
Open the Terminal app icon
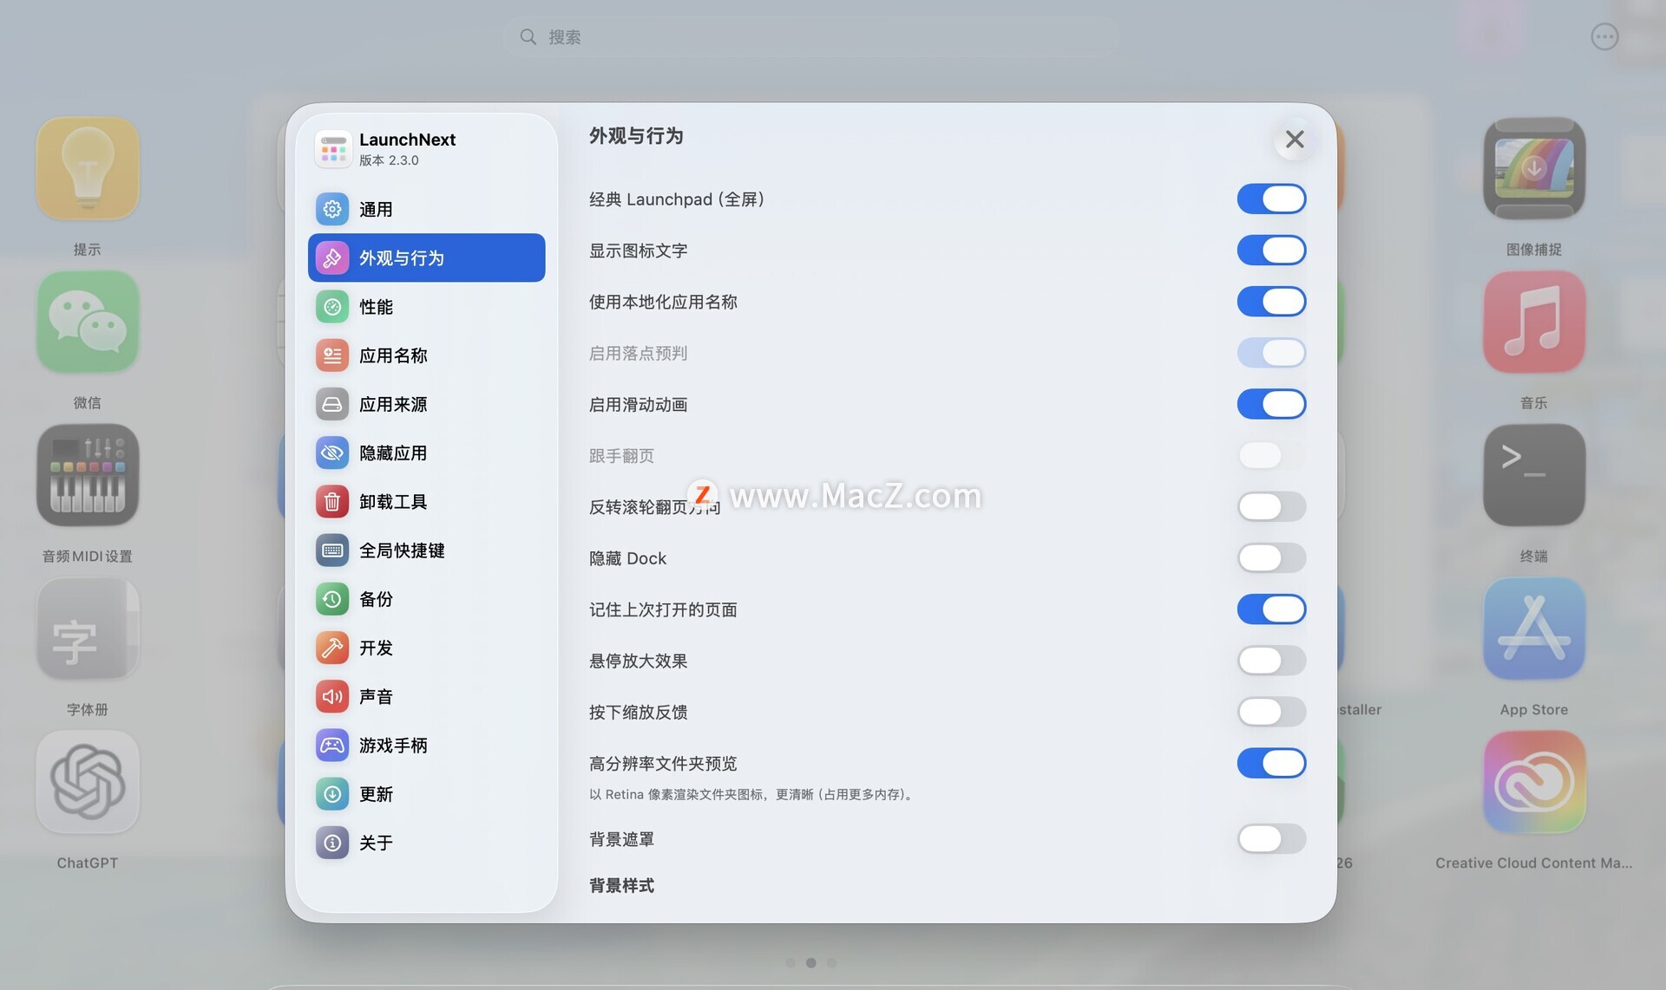click(x=1533, y=475)
